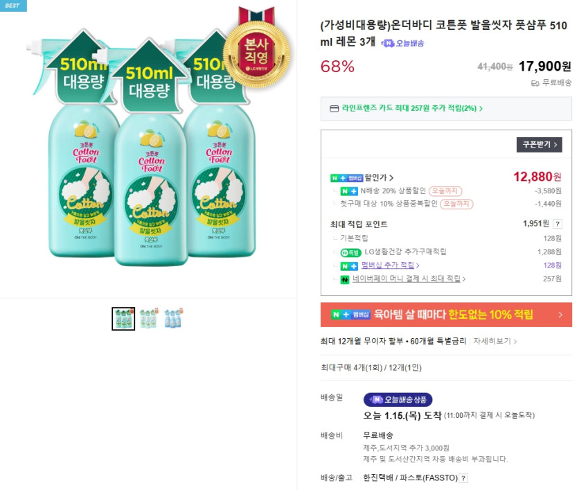Screen dimensions: 588x490
Task: Click the question mark beside 1,951원 points
Action: [558, 224]
